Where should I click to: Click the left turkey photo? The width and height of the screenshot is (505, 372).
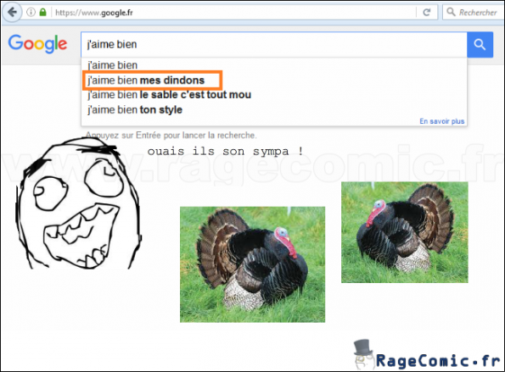point(253,264)
